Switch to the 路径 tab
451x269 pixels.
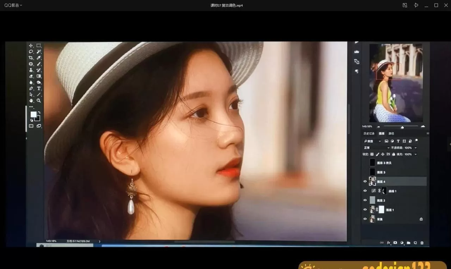391,134
